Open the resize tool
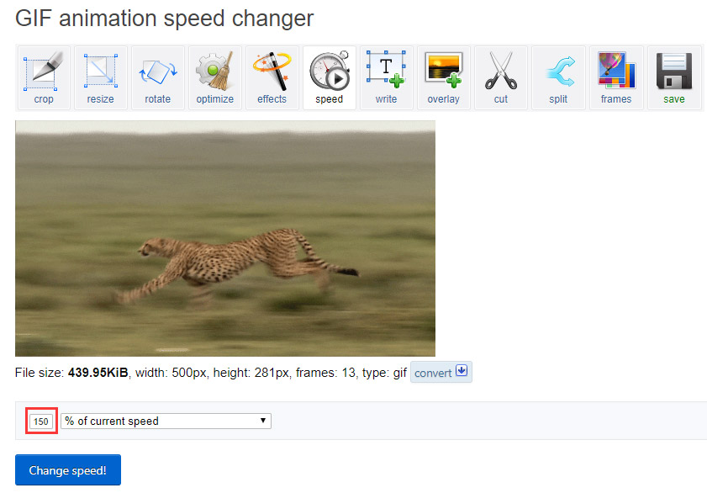Viewport: 707px width, 493px height. pos(101,78)
